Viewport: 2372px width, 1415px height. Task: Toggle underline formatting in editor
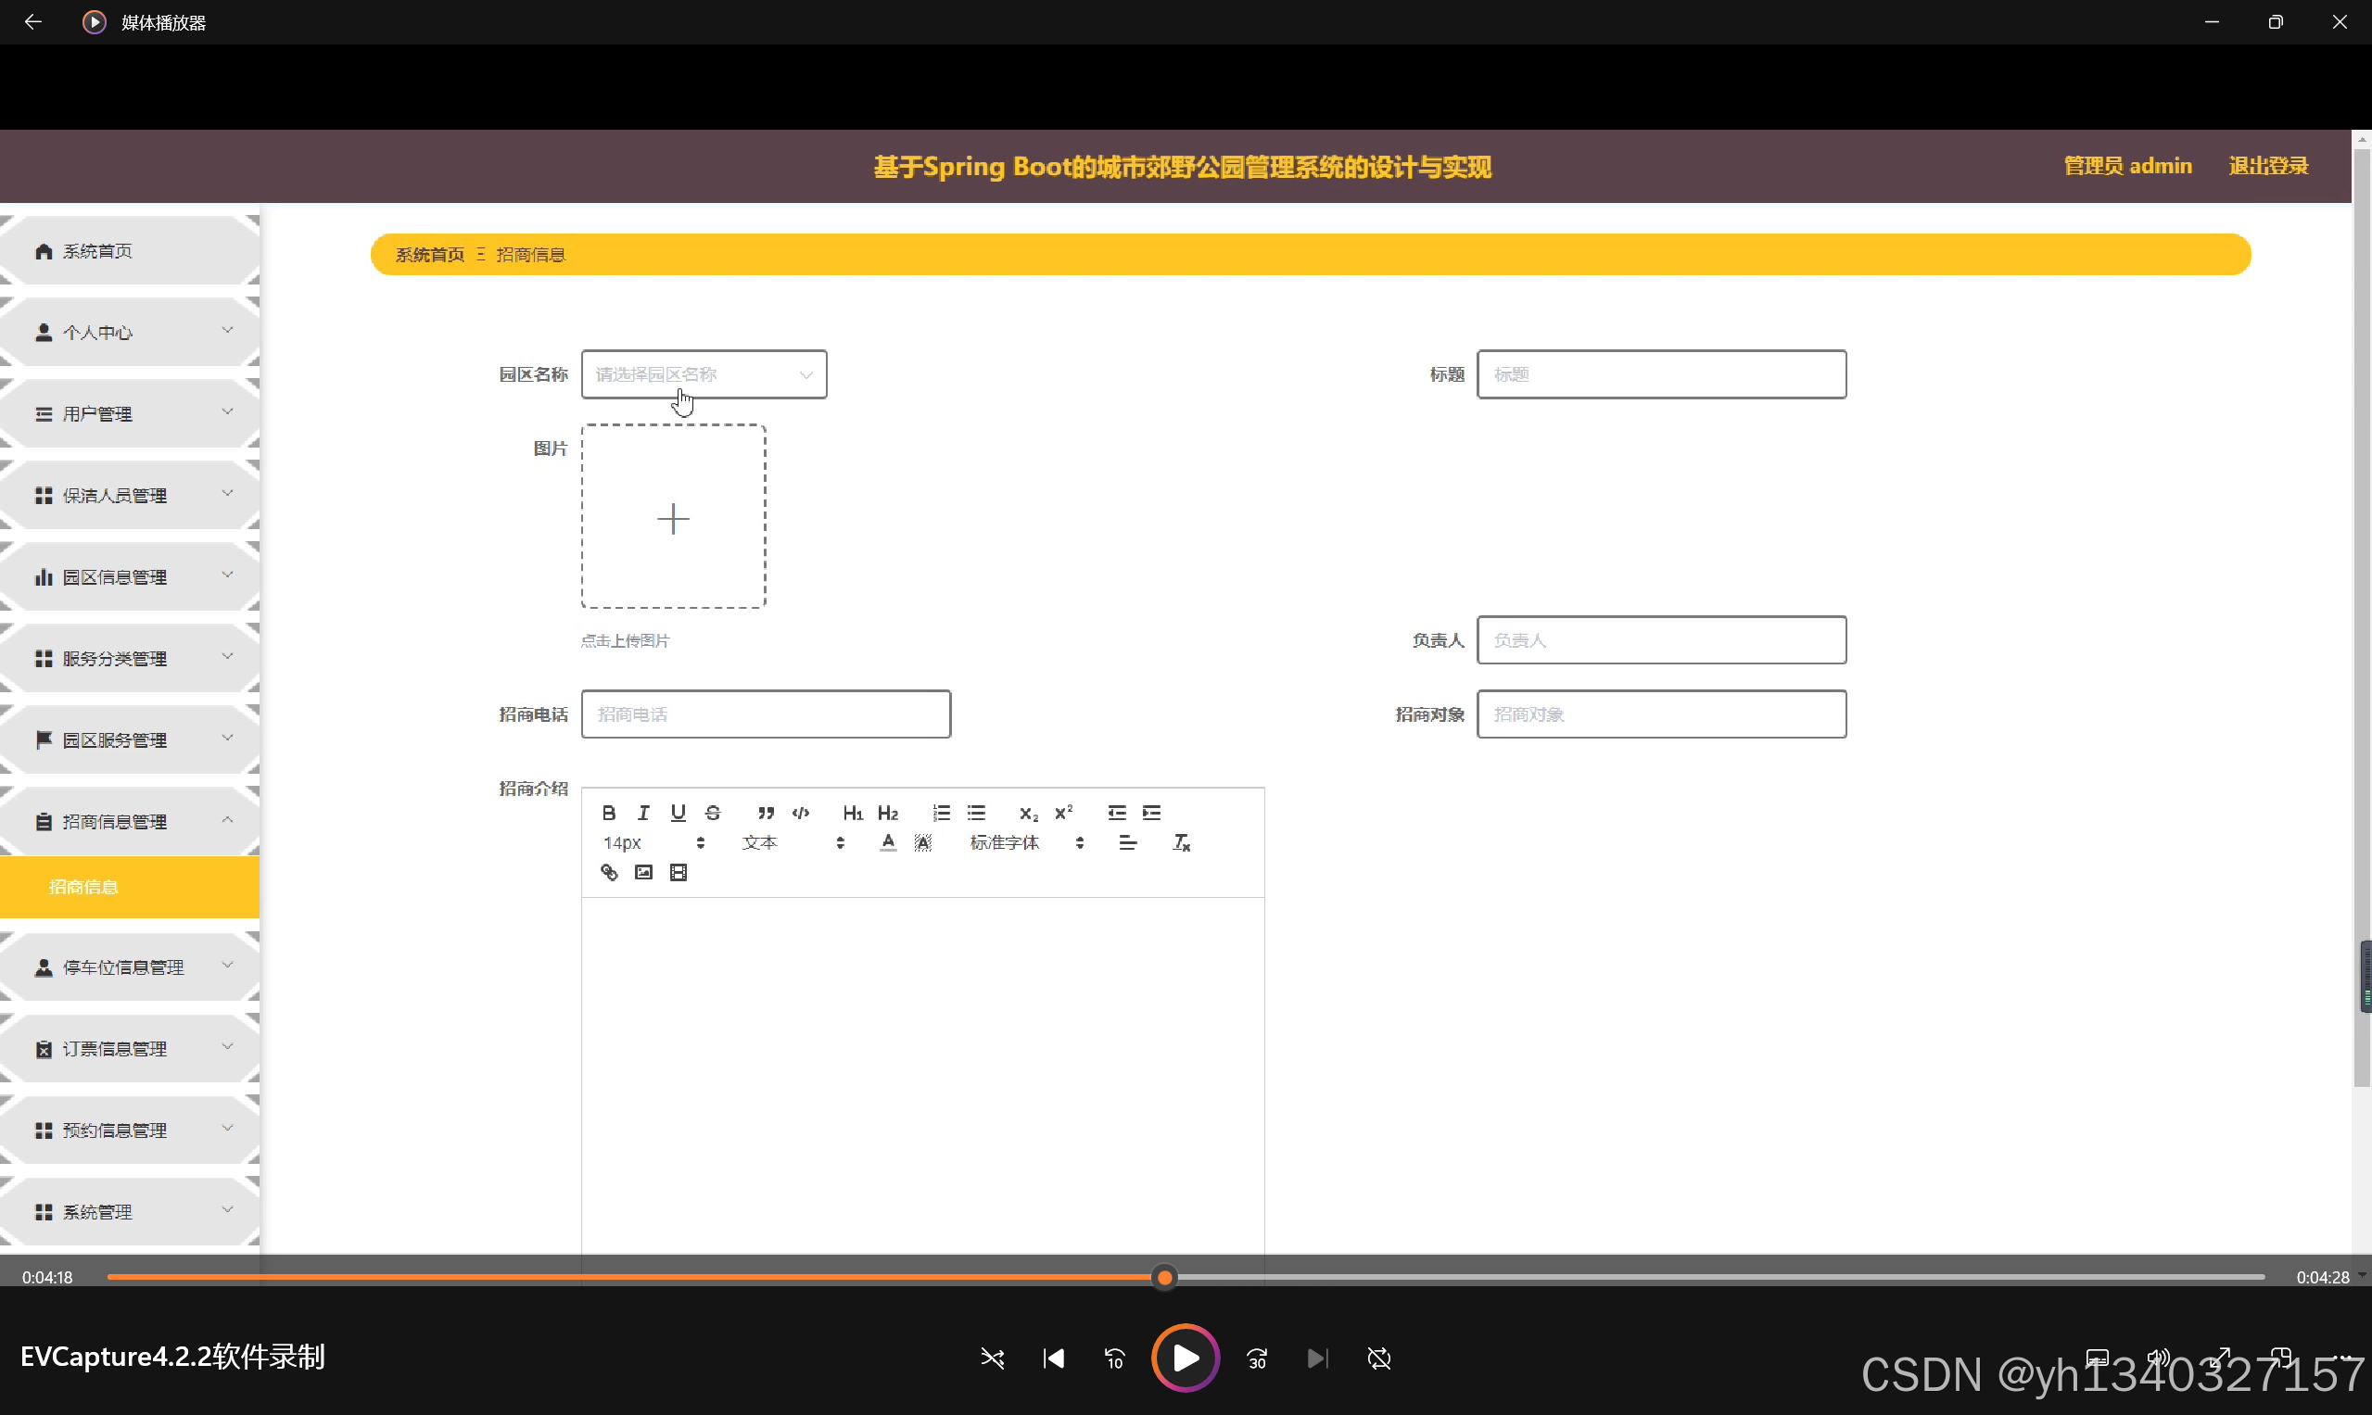tap(679, 813)
